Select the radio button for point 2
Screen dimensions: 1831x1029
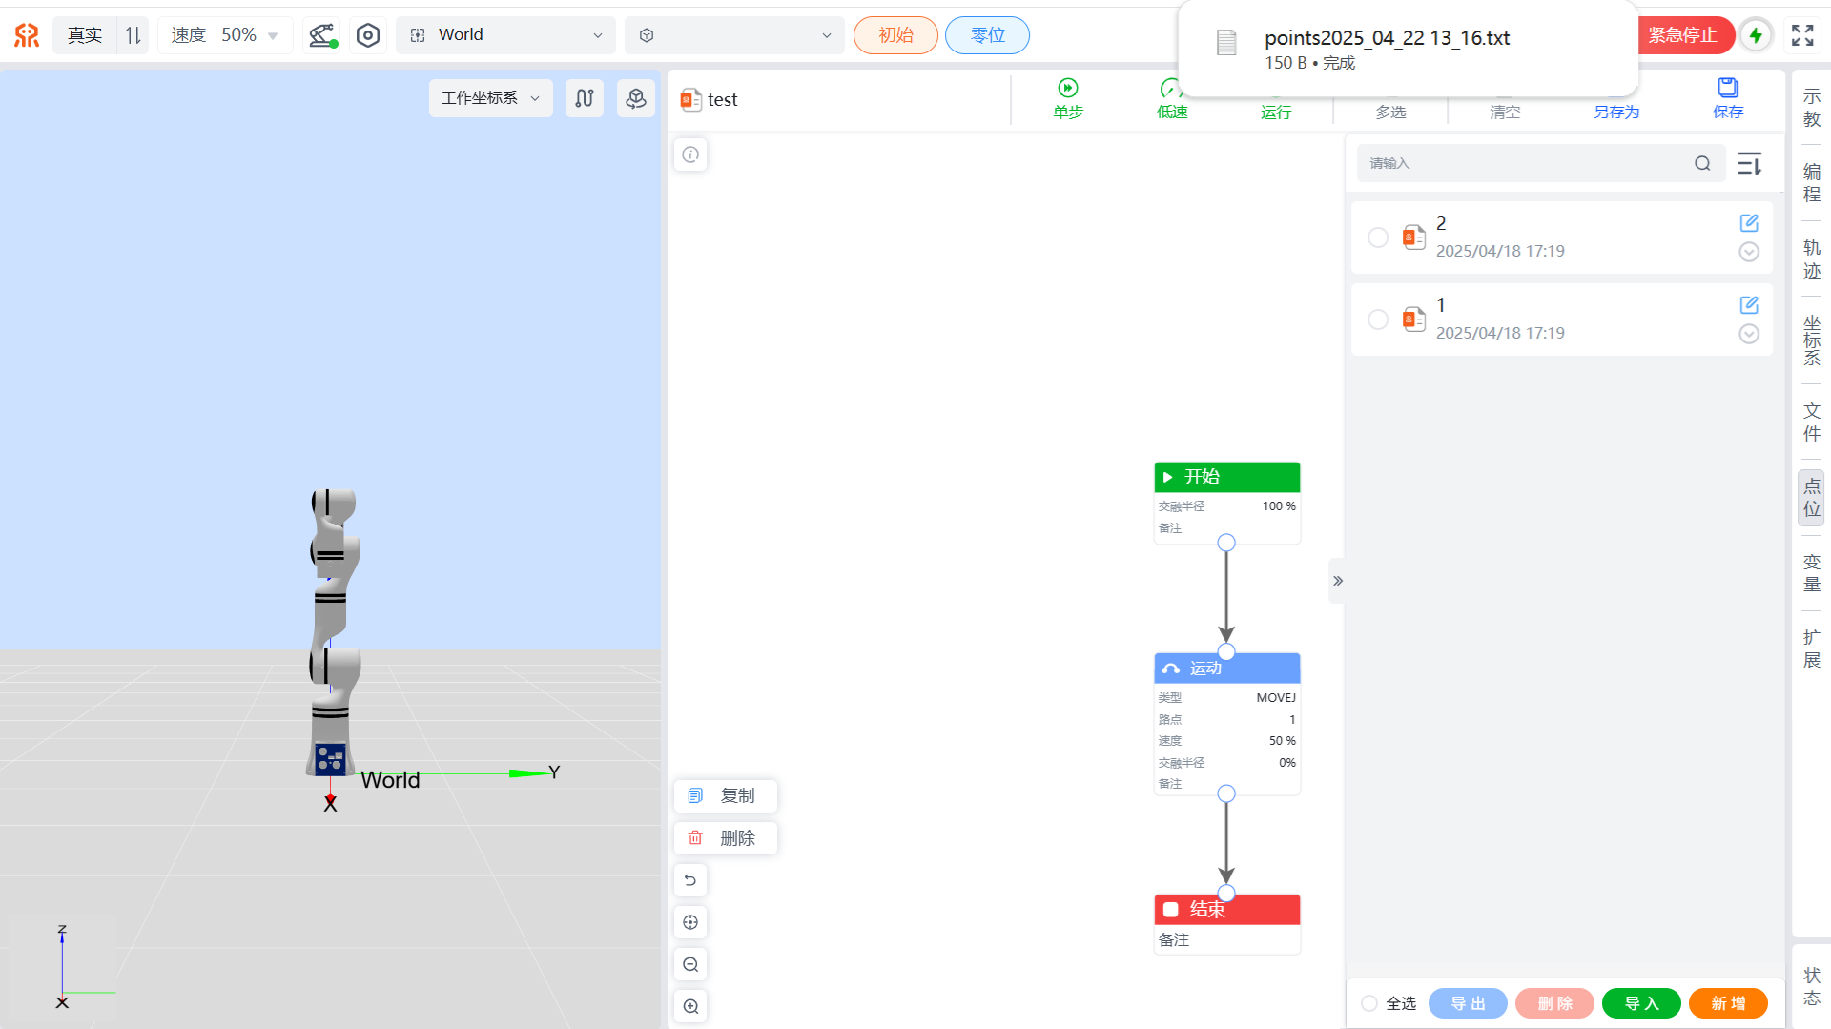click(1377, 237)
